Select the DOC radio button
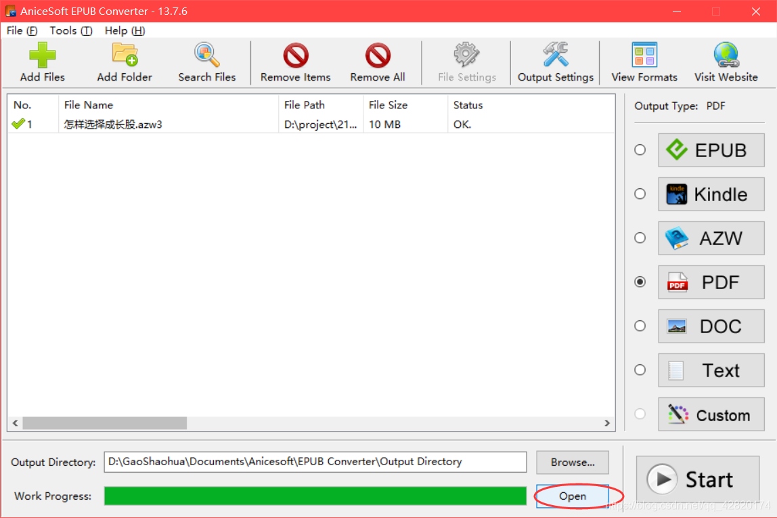Viewport: 777px width, 518px height. (640, 326)
